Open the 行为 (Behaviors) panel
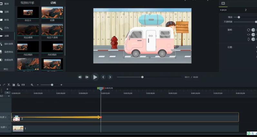Viewport: 257px width, 137px height. coord(6,28)
